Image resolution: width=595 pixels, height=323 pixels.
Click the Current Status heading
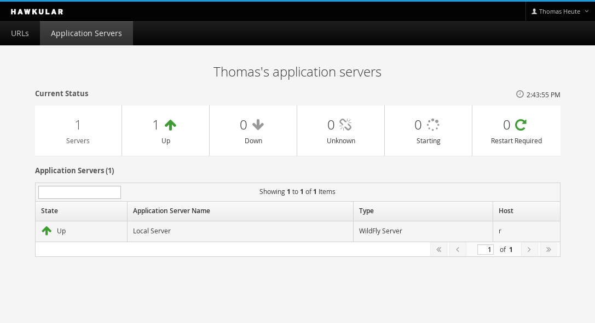(x=61, y=93)
